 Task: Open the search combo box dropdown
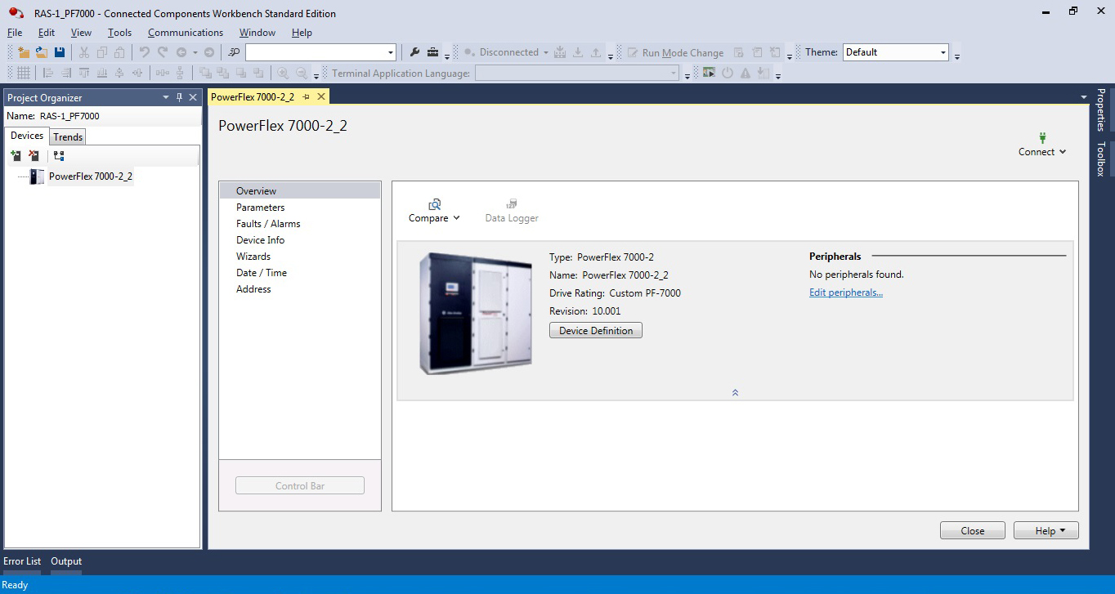tap(391, 52)
